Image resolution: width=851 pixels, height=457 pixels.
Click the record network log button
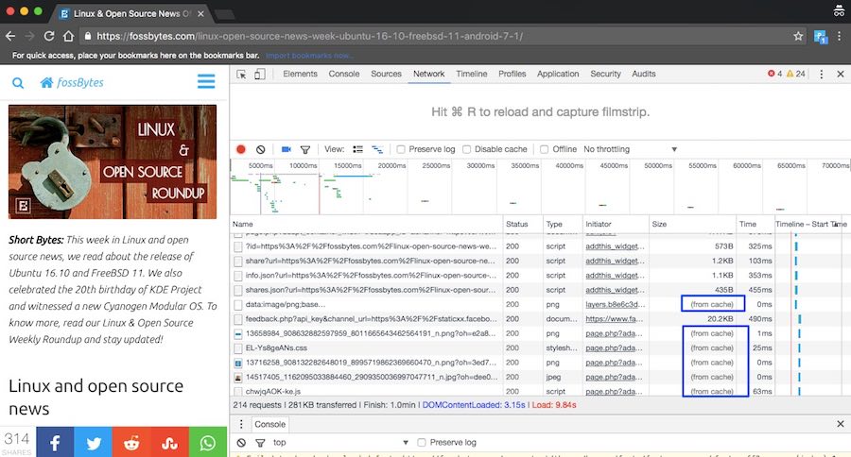pos(241,149)
